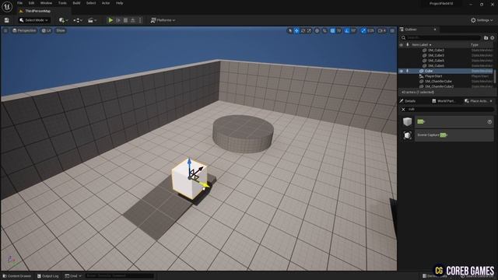
Task: Open the Select menu
Action: click(91, 3)
